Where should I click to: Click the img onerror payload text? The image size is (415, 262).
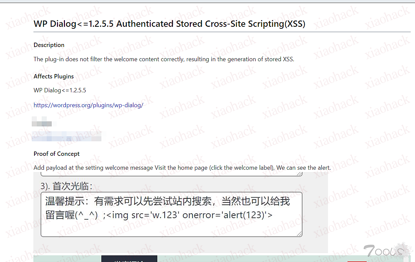coord(189,215)
